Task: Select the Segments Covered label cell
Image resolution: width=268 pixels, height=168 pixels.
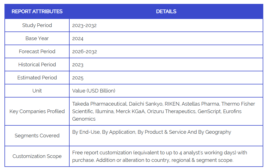Action: (x=37, y=136)
